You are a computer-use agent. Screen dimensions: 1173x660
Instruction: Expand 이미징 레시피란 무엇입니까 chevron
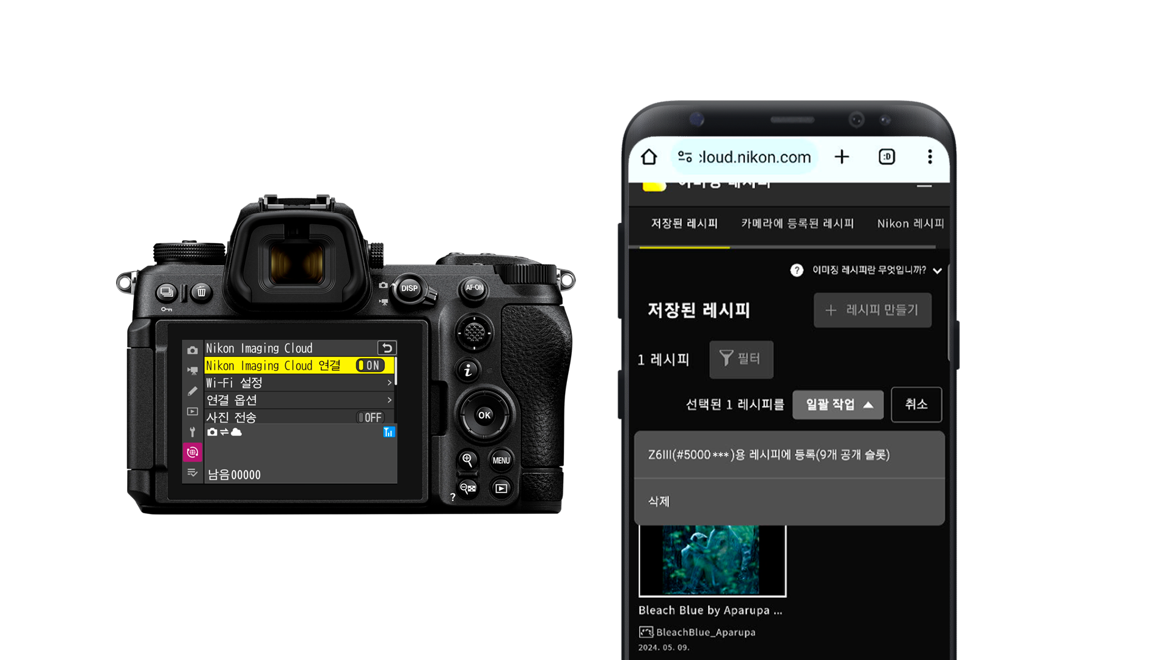point(937,270)
